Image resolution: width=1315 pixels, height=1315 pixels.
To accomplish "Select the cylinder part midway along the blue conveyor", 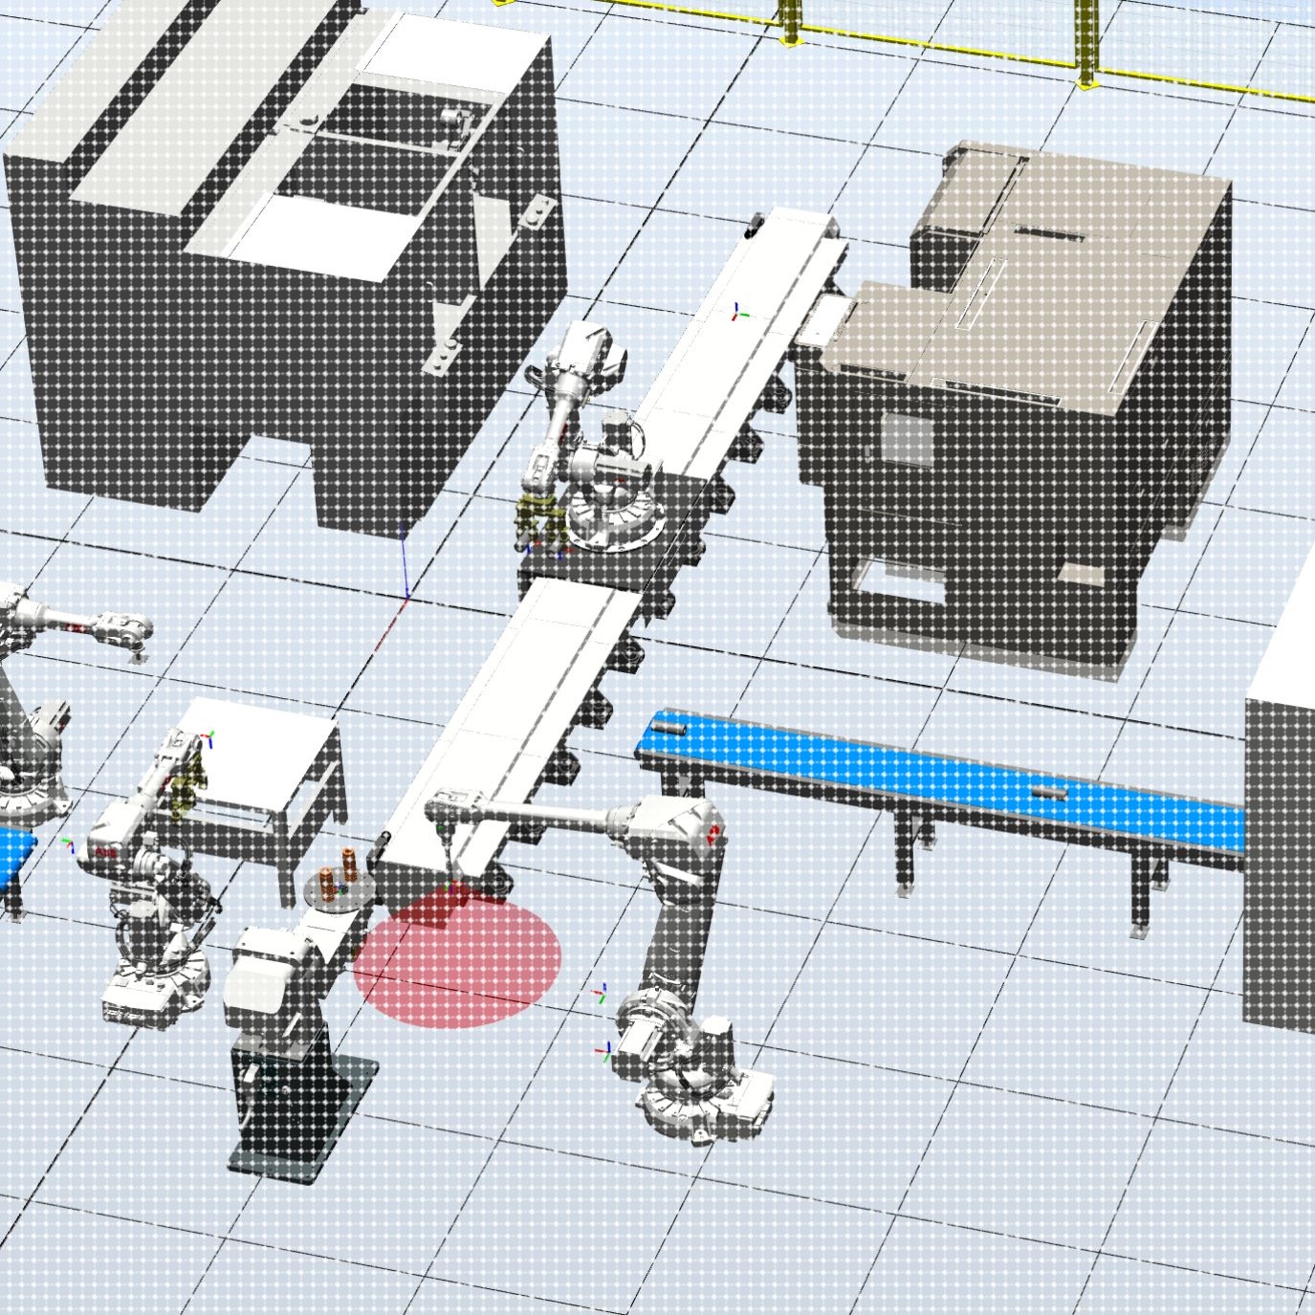I will 1050,792.
